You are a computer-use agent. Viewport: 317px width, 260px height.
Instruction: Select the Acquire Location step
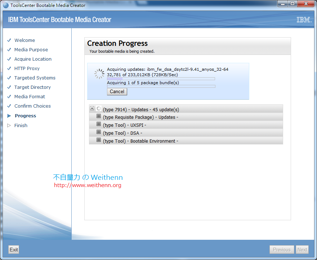33,59
